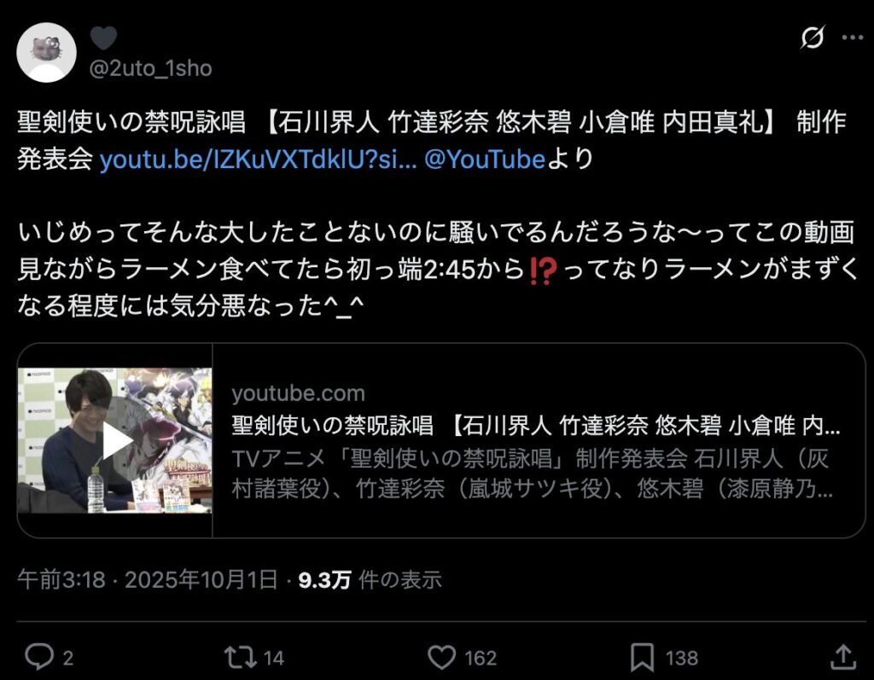Viewport: 874px width, 680px height.
Task: Open the Grok icon at top right
Action: (813, 38)
